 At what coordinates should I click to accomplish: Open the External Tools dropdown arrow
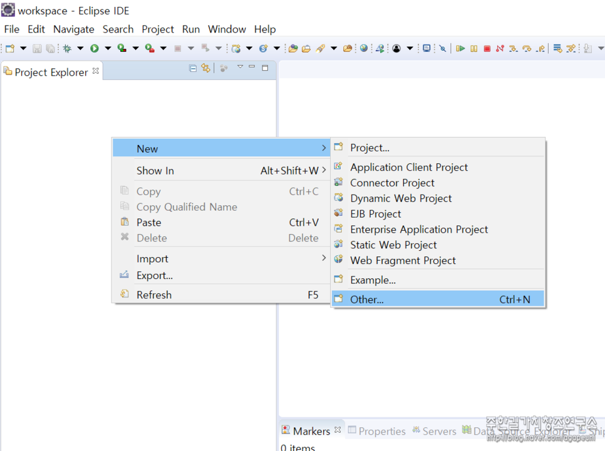[163, 48]
